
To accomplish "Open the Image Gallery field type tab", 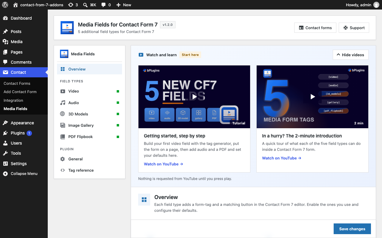I will pyautogui.click(x=90, y=125).
